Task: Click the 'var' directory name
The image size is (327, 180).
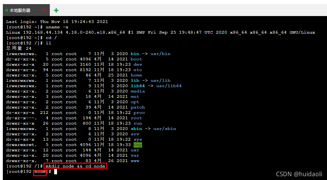Action: (135, 156)
